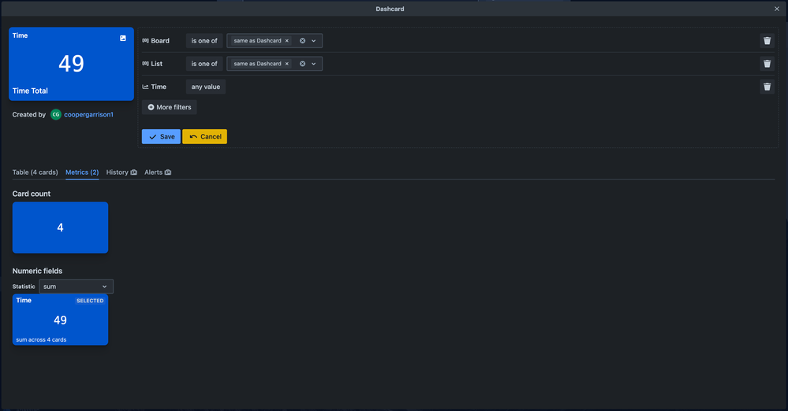Close the Dashcard dialog
Viewport: 788px width, 411px height.
pos(777,9)
